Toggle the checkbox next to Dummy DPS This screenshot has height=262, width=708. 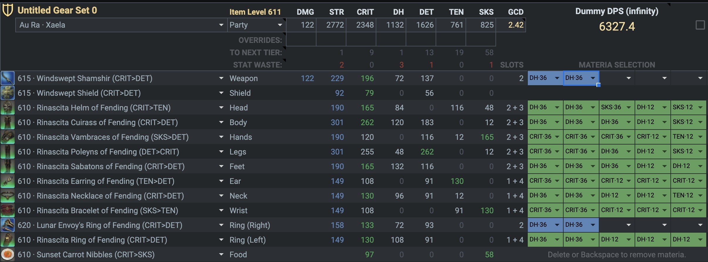point(700,25)
